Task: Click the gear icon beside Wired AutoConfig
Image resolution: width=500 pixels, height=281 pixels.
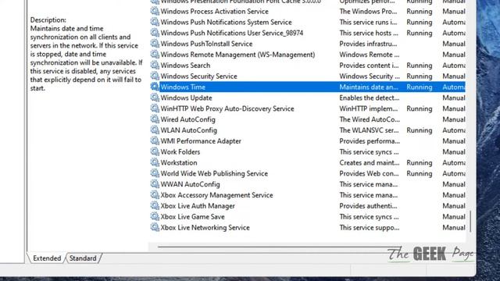Action: [x=155, y=119]
